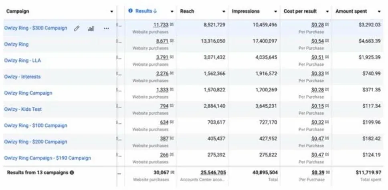388x190 pixels.
Task: Open Owlzy Ring Campaign - $190 Campaign link
Action: (48, 158)
